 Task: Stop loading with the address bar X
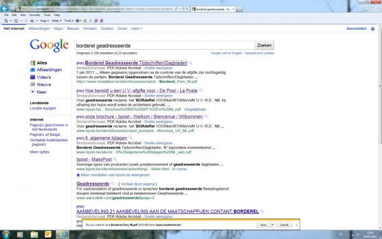[x=187, y=9]
